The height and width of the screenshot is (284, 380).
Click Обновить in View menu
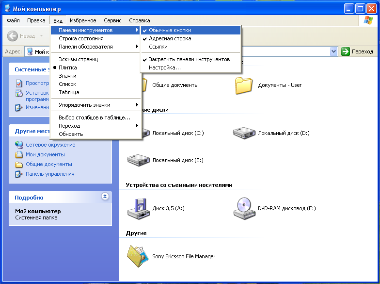tap(95, 134)
